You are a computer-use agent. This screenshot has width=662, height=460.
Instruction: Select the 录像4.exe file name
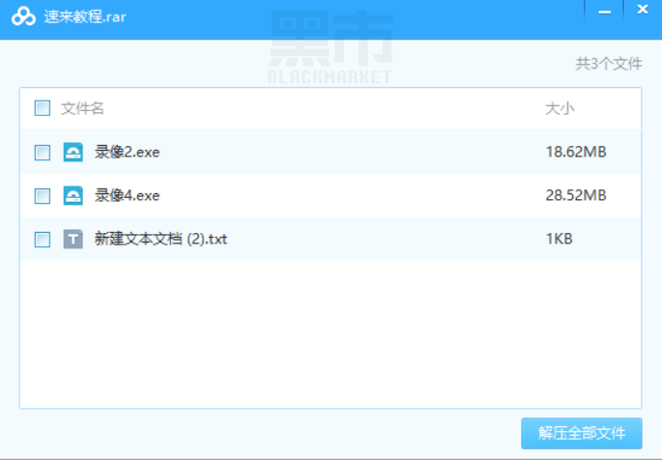pos(127,195)
